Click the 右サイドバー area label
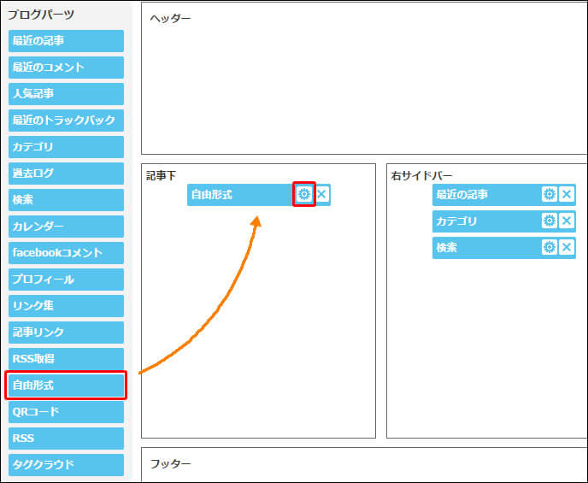Screen dimensions: 588x483 421,175
